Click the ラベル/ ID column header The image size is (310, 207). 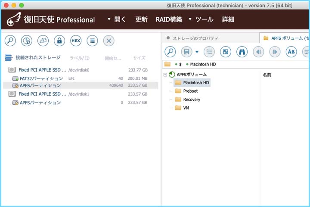(x=80, y=58)
